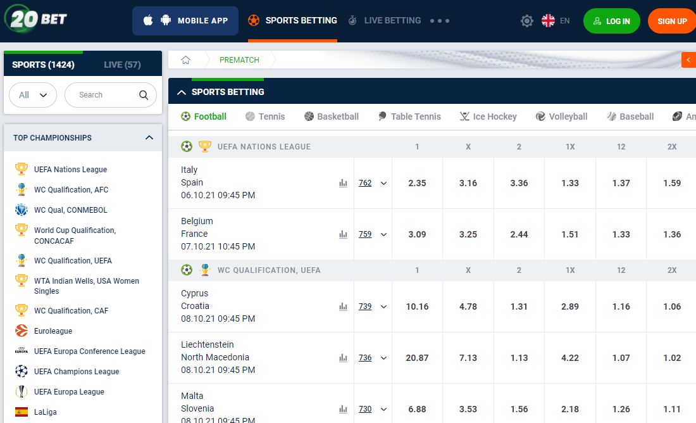Click football icon in Nations League header

click(x=187, y=146)
